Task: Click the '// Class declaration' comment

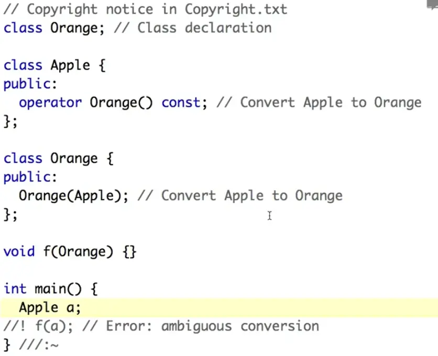Action: [193, 28]
